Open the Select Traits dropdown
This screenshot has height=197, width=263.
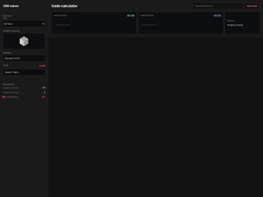coord(24,72)
